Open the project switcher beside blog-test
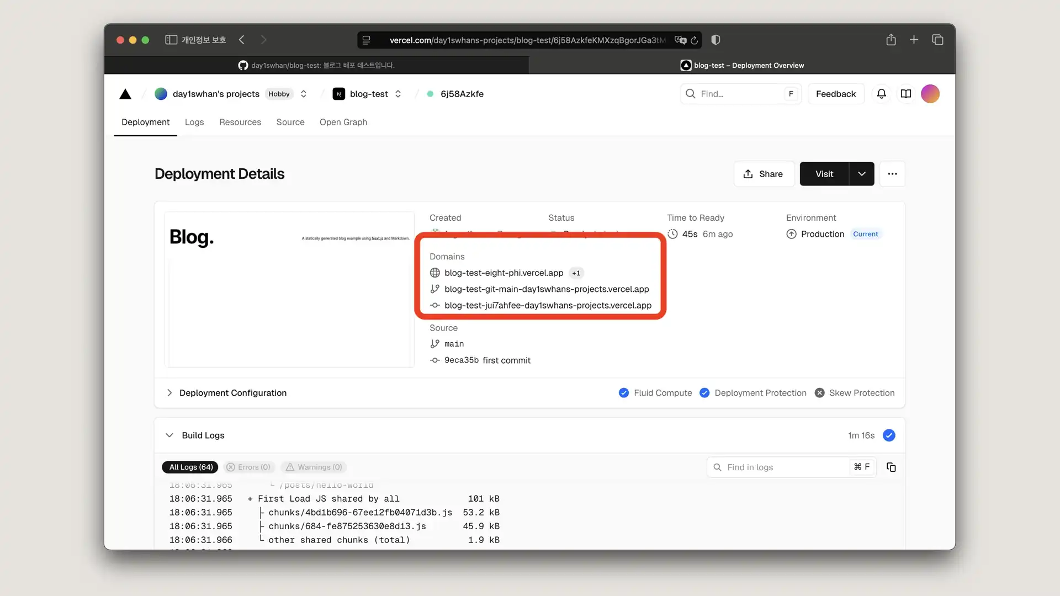This screenshot has height=596, width=1060. coord(398,94)
